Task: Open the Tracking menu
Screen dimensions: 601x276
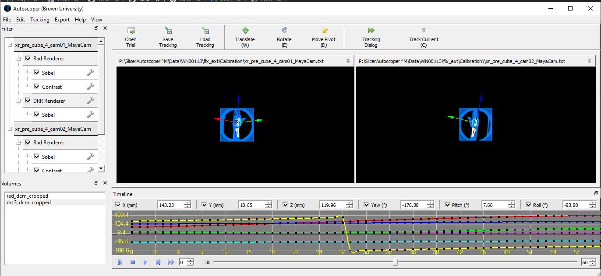Action: [x=39, y=19]
